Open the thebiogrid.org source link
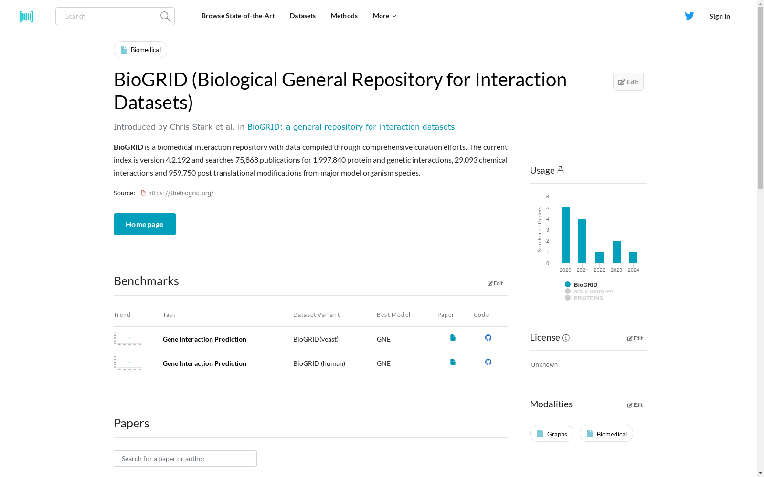This screenshot has width=764, height=477. [180, 193]
